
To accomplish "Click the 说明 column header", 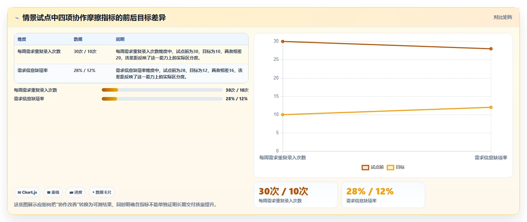I will click(x=120, y=39).
